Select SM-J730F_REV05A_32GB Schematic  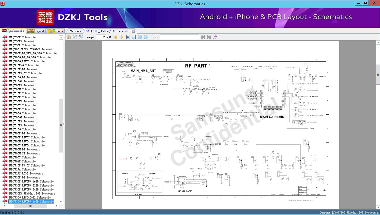[x=31, y=185]
